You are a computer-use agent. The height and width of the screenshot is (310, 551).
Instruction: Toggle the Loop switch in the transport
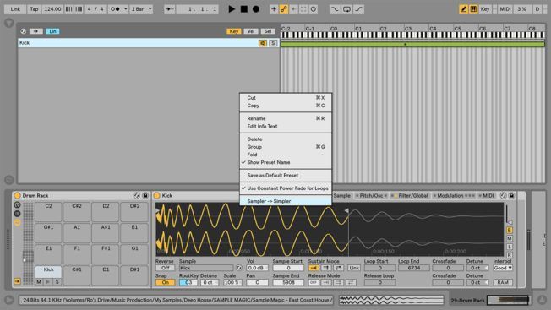346,9
